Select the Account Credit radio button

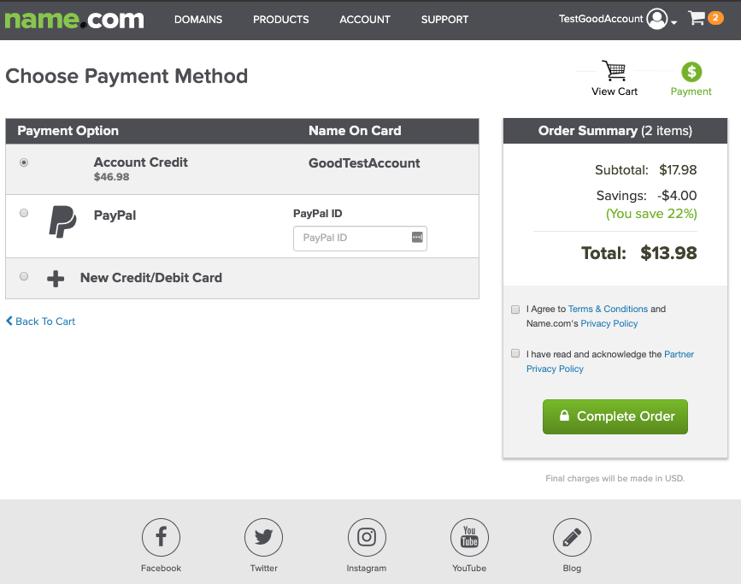click(24, 162)
